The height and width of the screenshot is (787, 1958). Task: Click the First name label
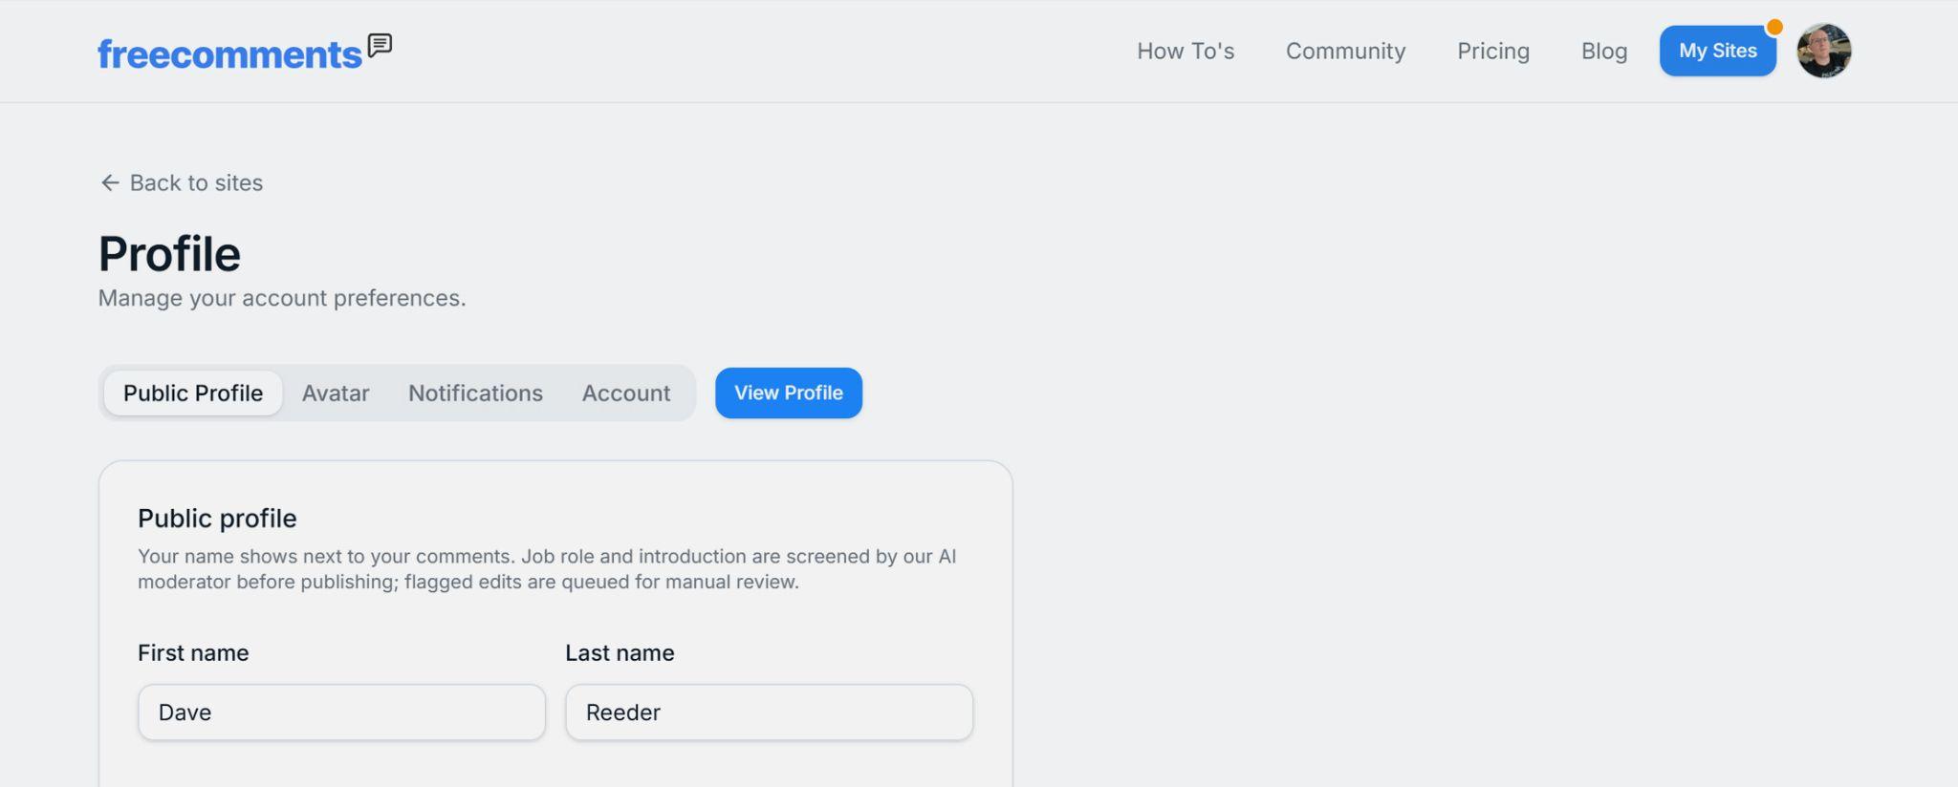coord(193,653)
